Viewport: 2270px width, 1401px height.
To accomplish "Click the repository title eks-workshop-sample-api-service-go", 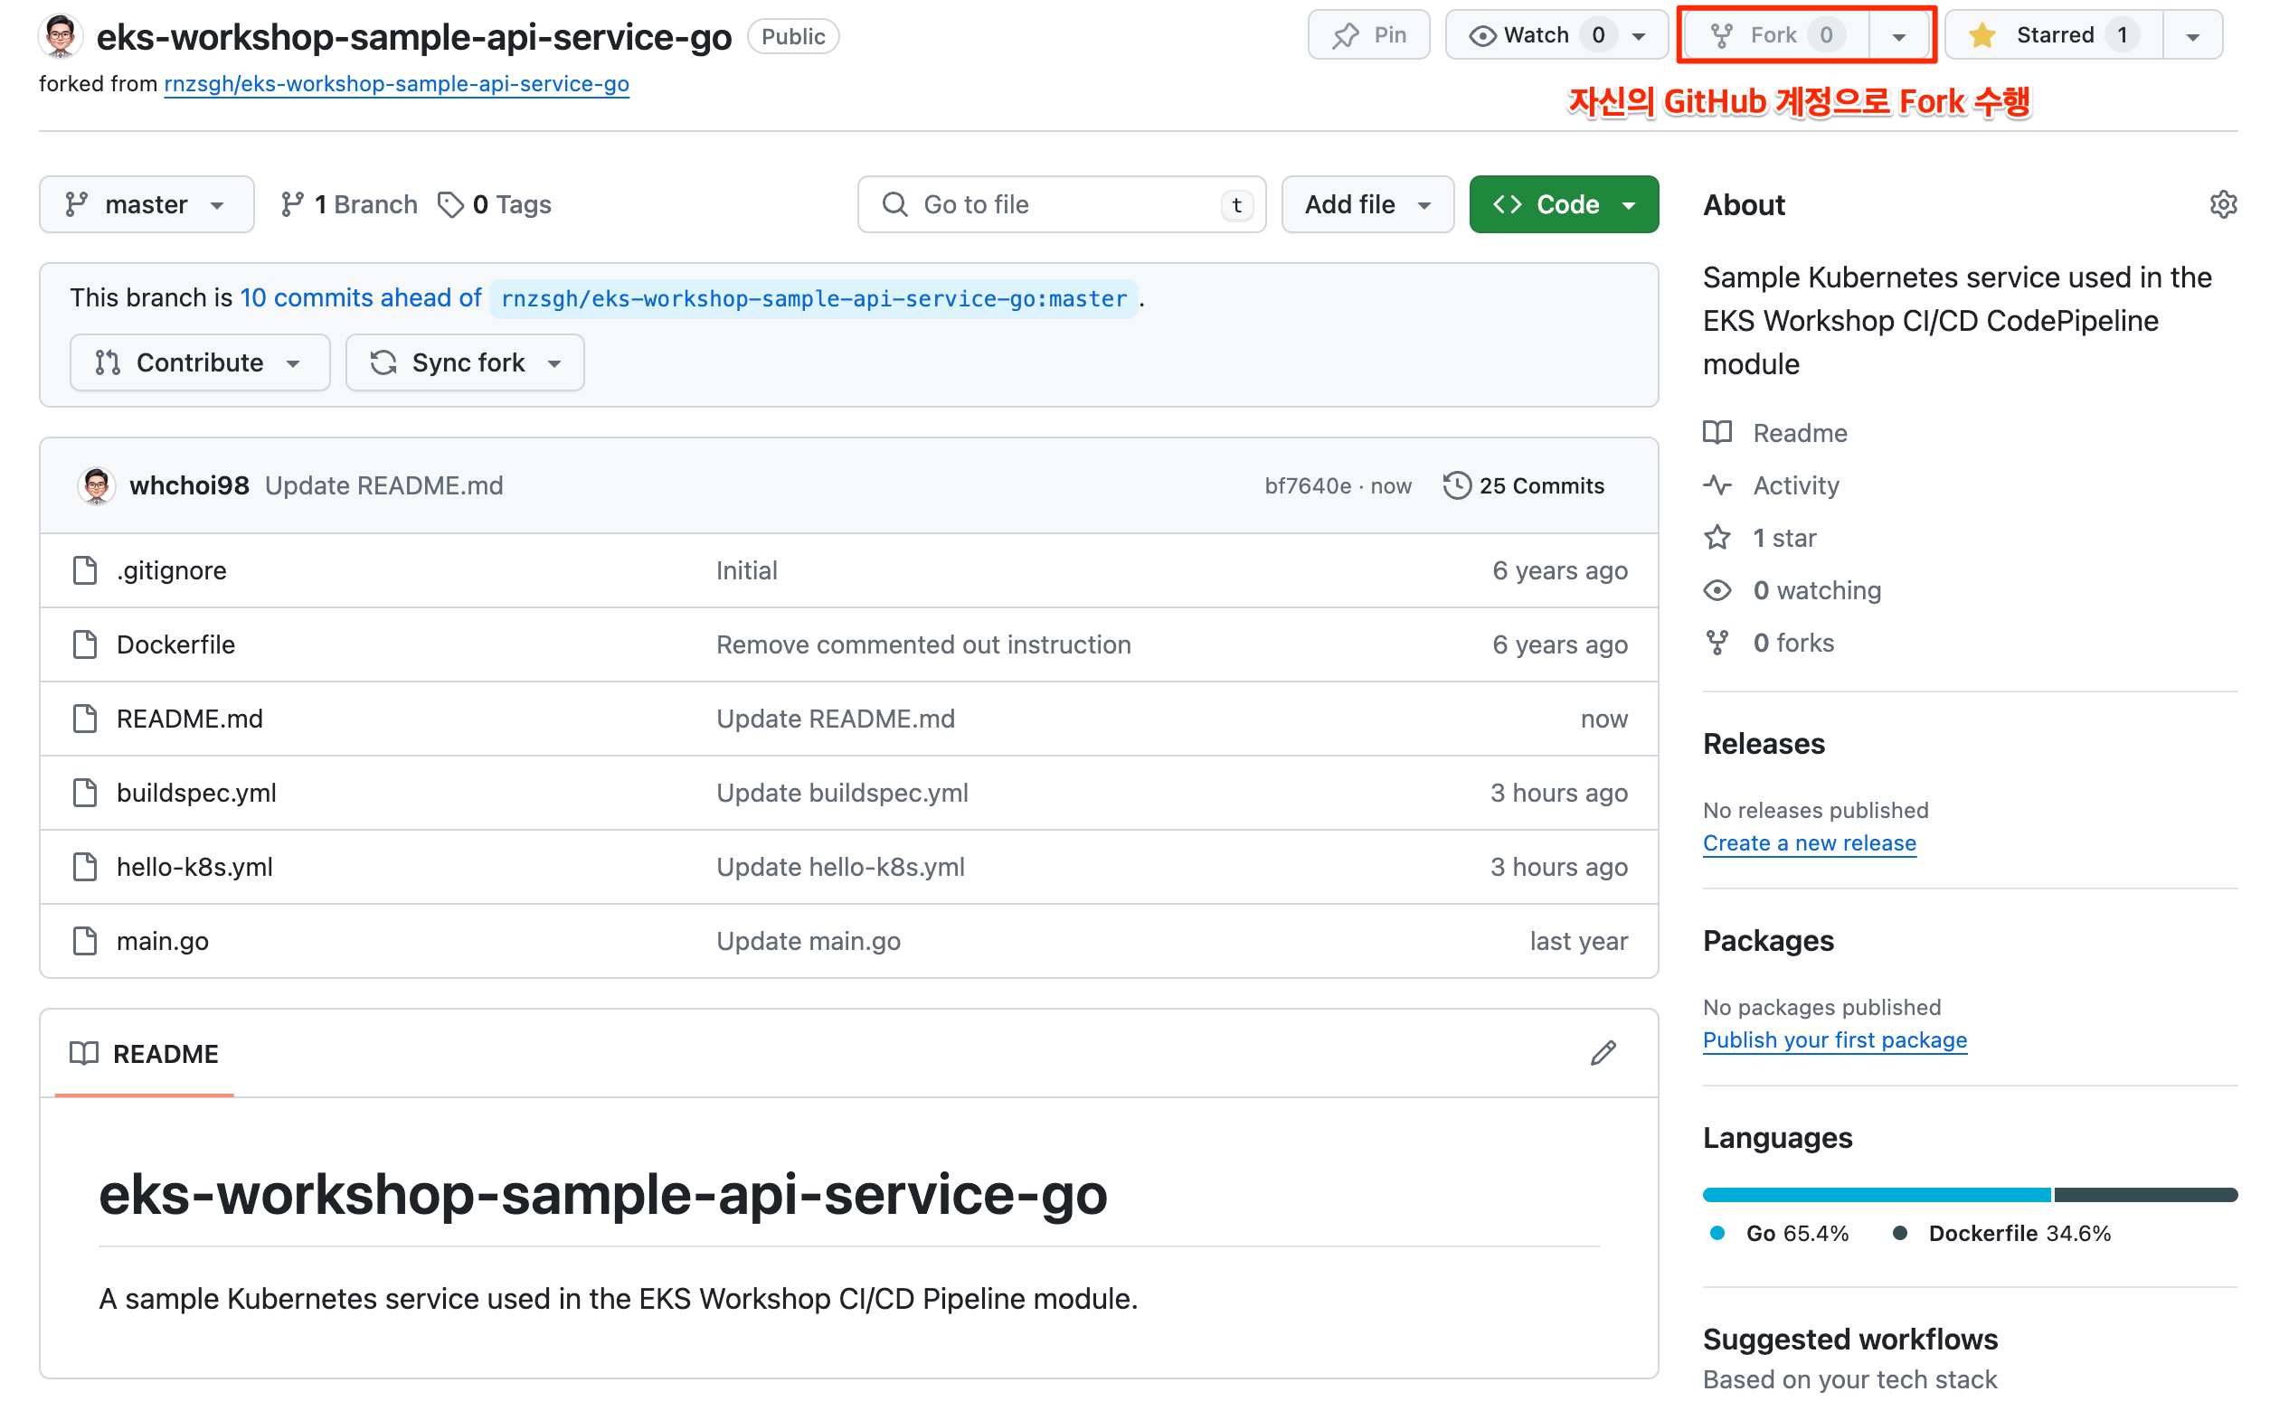I will 414,37.
